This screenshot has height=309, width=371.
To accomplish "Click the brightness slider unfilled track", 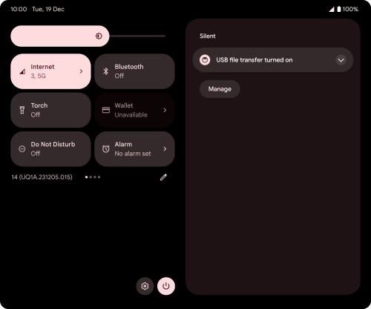I will [x=137, y=36].
